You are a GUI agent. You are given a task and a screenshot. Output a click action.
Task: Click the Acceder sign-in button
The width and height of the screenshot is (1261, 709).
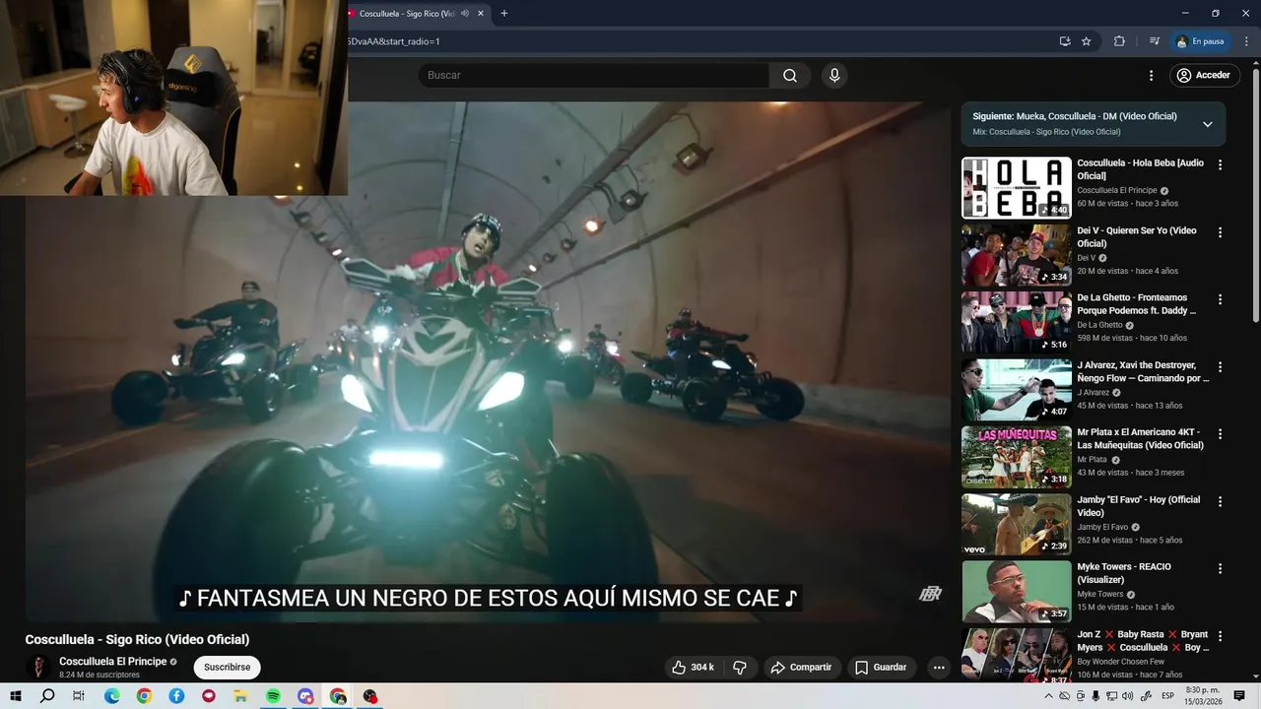[x=1203, y=76]
